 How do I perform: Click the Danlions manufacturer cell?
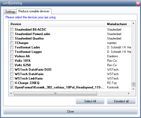click(113, 56)
